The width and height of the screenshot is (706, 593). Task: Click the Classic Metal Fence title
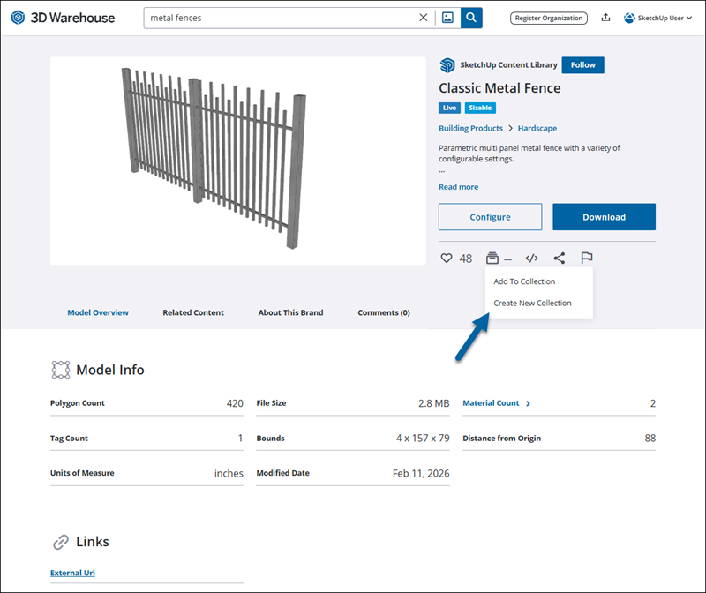click(x=499, y=88)
